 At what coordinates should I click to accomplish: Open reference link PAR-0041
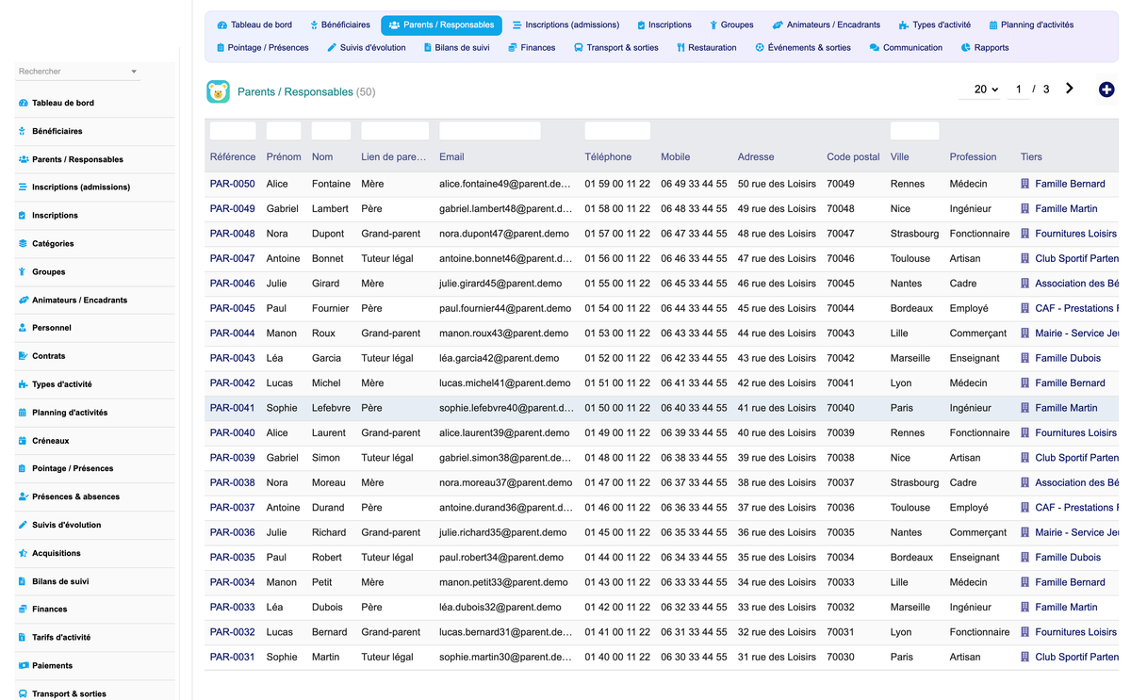click(232, 408)
